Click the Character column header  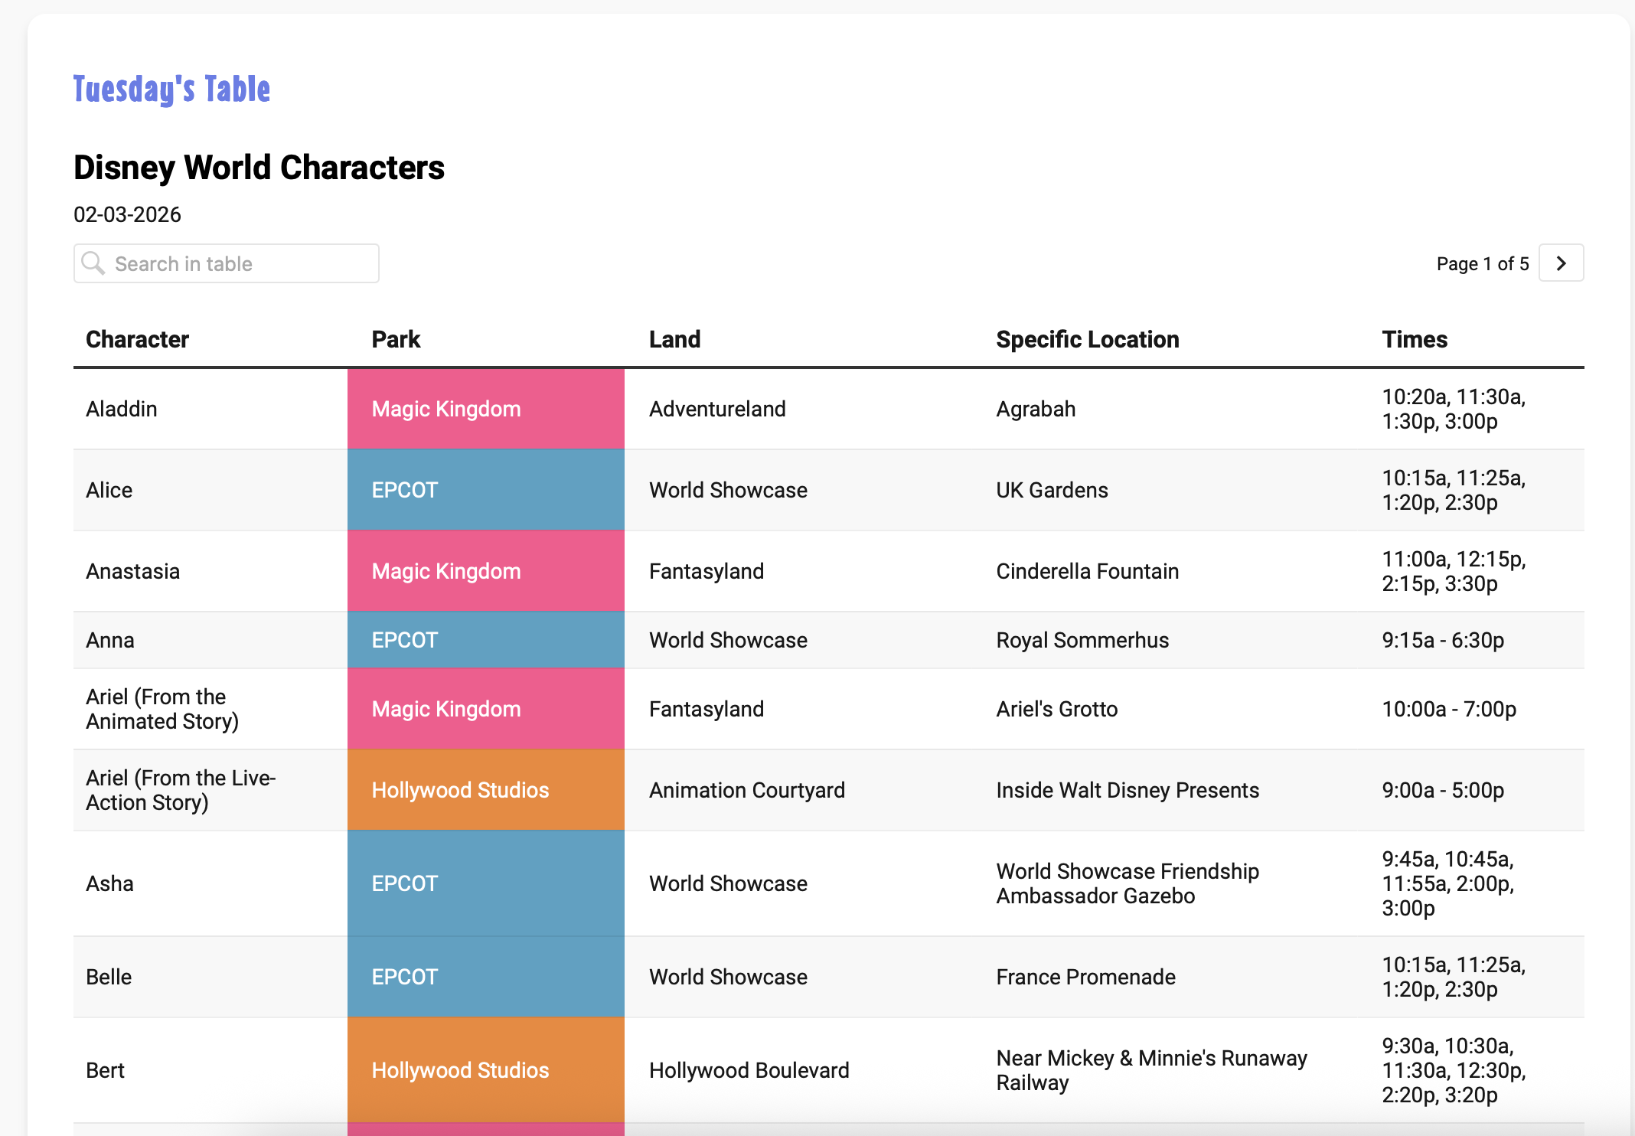point(137,339)
